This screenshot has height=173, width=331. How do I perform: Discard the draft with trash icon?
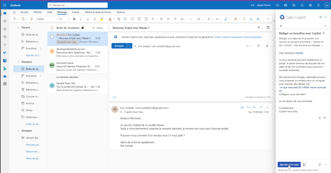pos(258,46)
